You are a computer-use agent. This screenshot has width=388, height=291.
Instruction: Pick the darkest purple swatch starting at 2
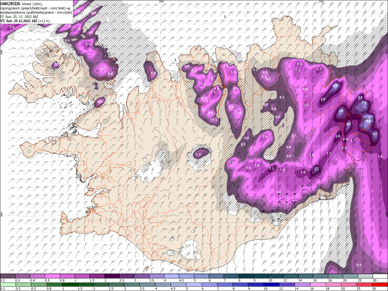[112, 276]
